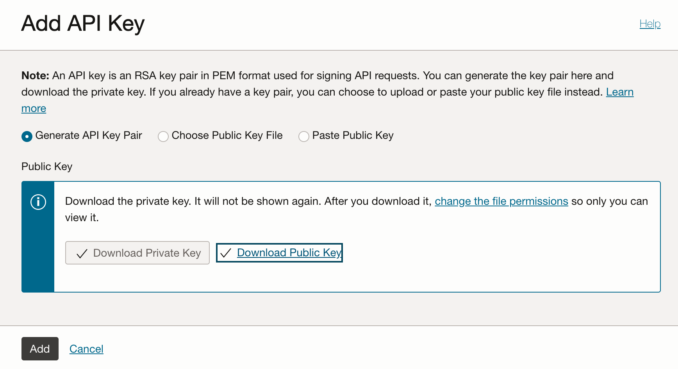Click the Generate API Key Pair label text
Image resolution: width=678 pixels, height=369 pixels.
click(x=88, y=135)
